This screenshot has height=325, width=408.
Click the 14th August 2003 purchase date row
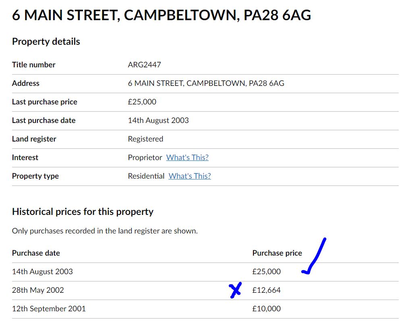[205, 272]
